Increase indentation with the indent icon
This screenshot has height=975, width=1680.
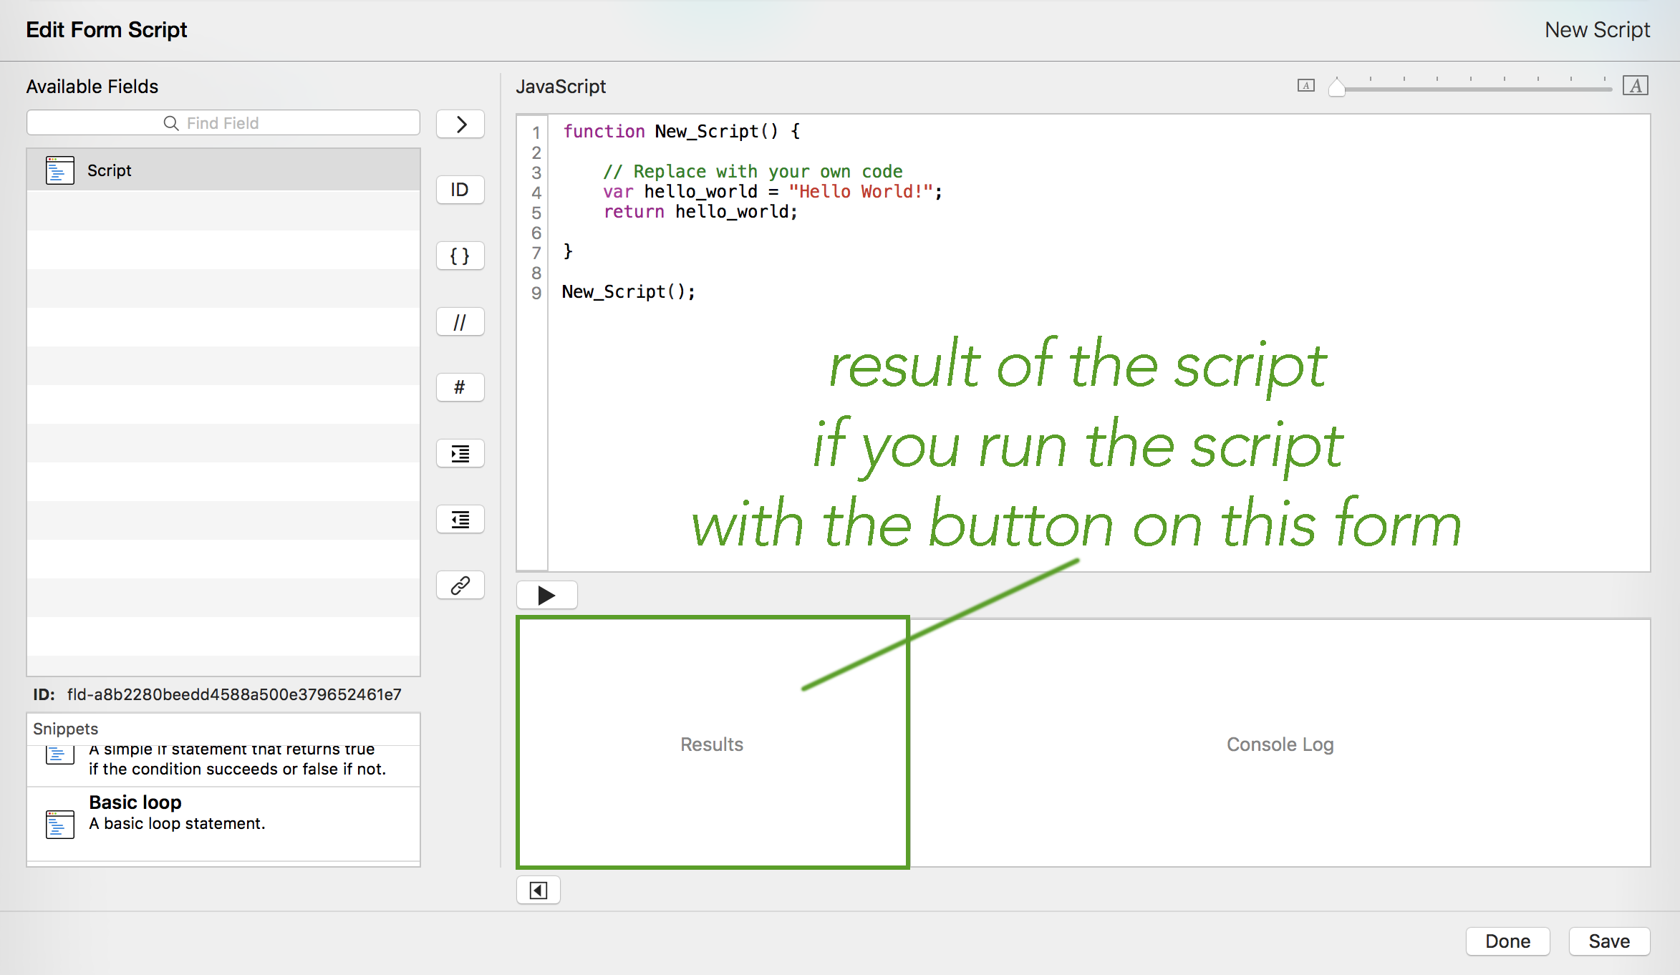point(460,453)
